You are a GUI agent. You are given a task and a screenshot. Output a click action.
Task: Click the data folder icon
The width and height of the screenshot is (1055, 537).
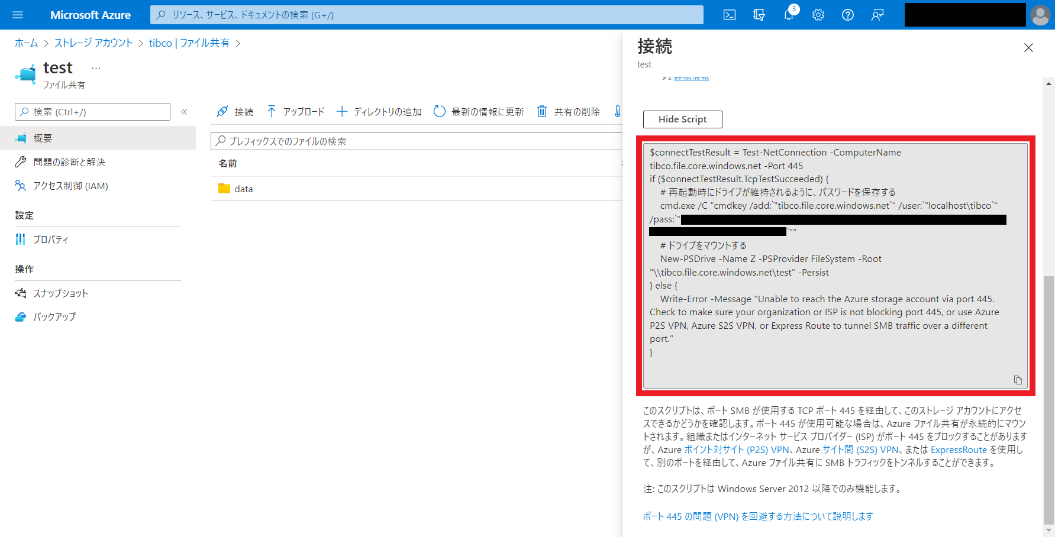click(224, 189)
